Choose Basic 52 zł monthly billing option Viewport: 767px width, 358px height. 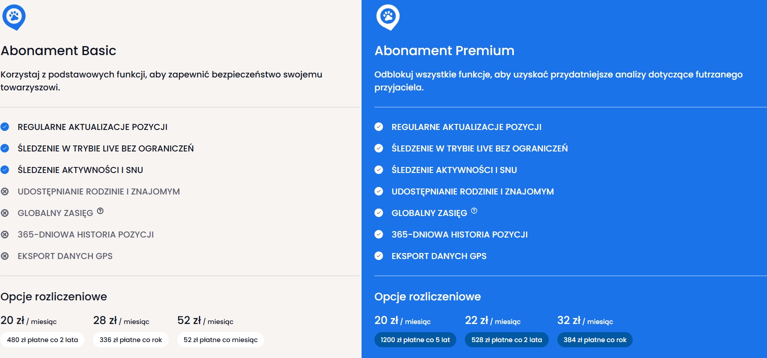[x=220, y=339]
